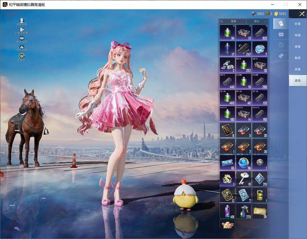Viewport: 307px width, 239px height.
Task: Close the inventory with the X button
Action: 302,14
